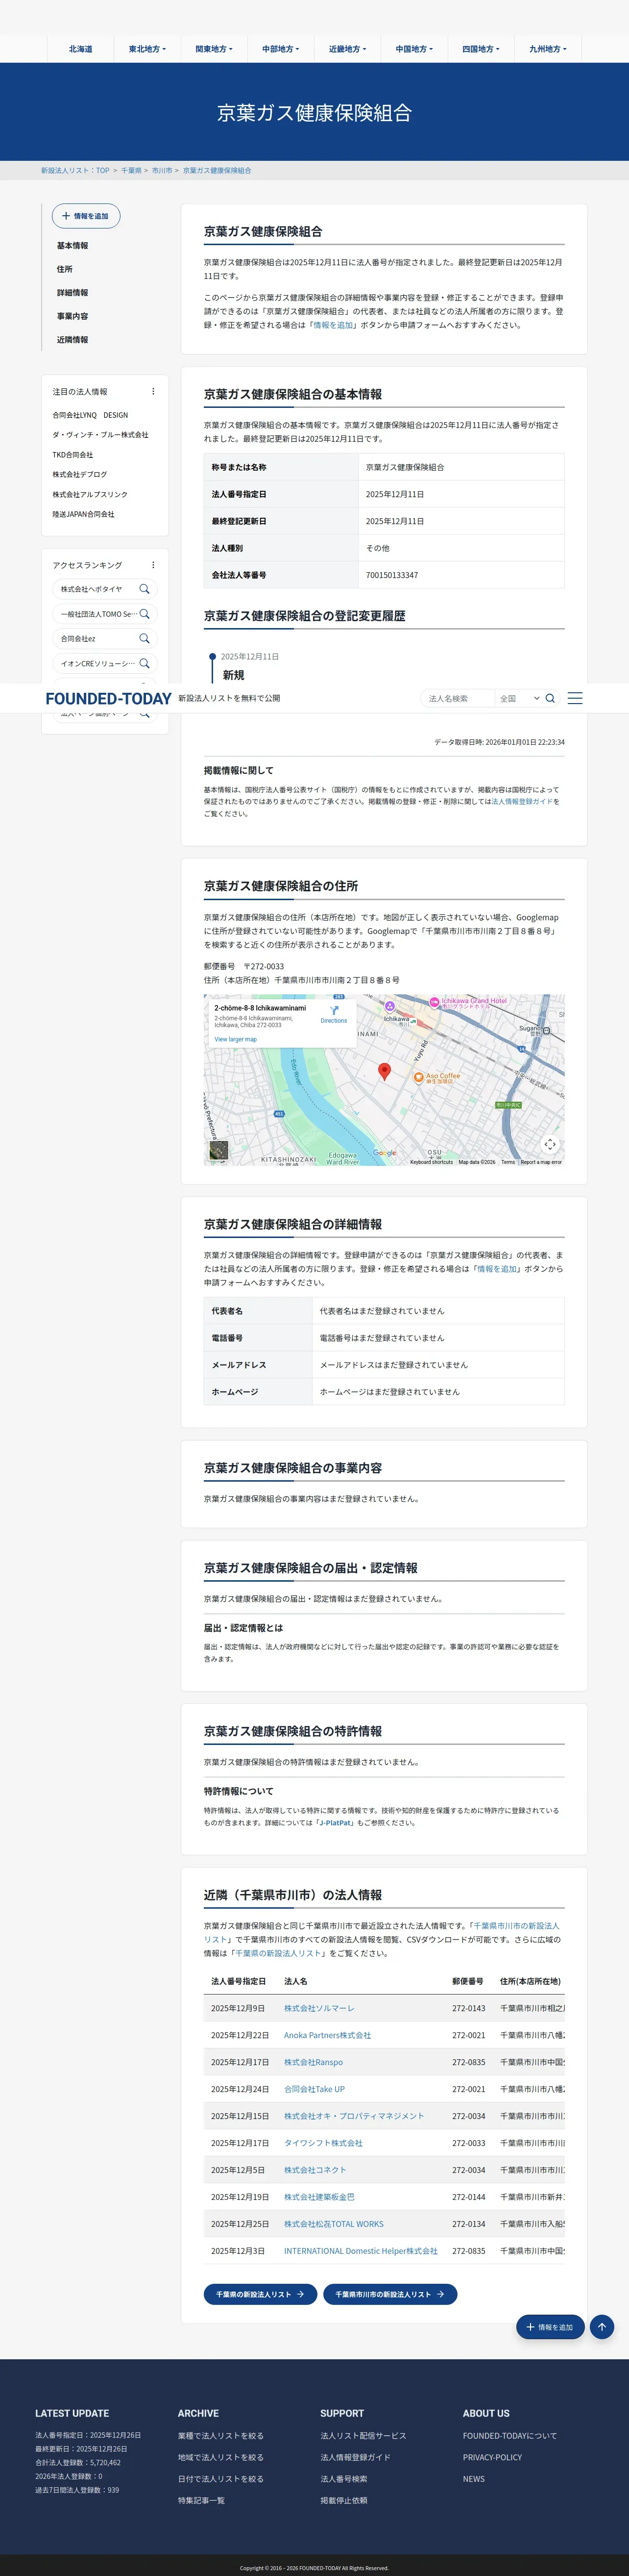The height and width of the screenshot is (2576, 629).
Task: Click View larger map link on the map
Action: (x=236, y=1039)
